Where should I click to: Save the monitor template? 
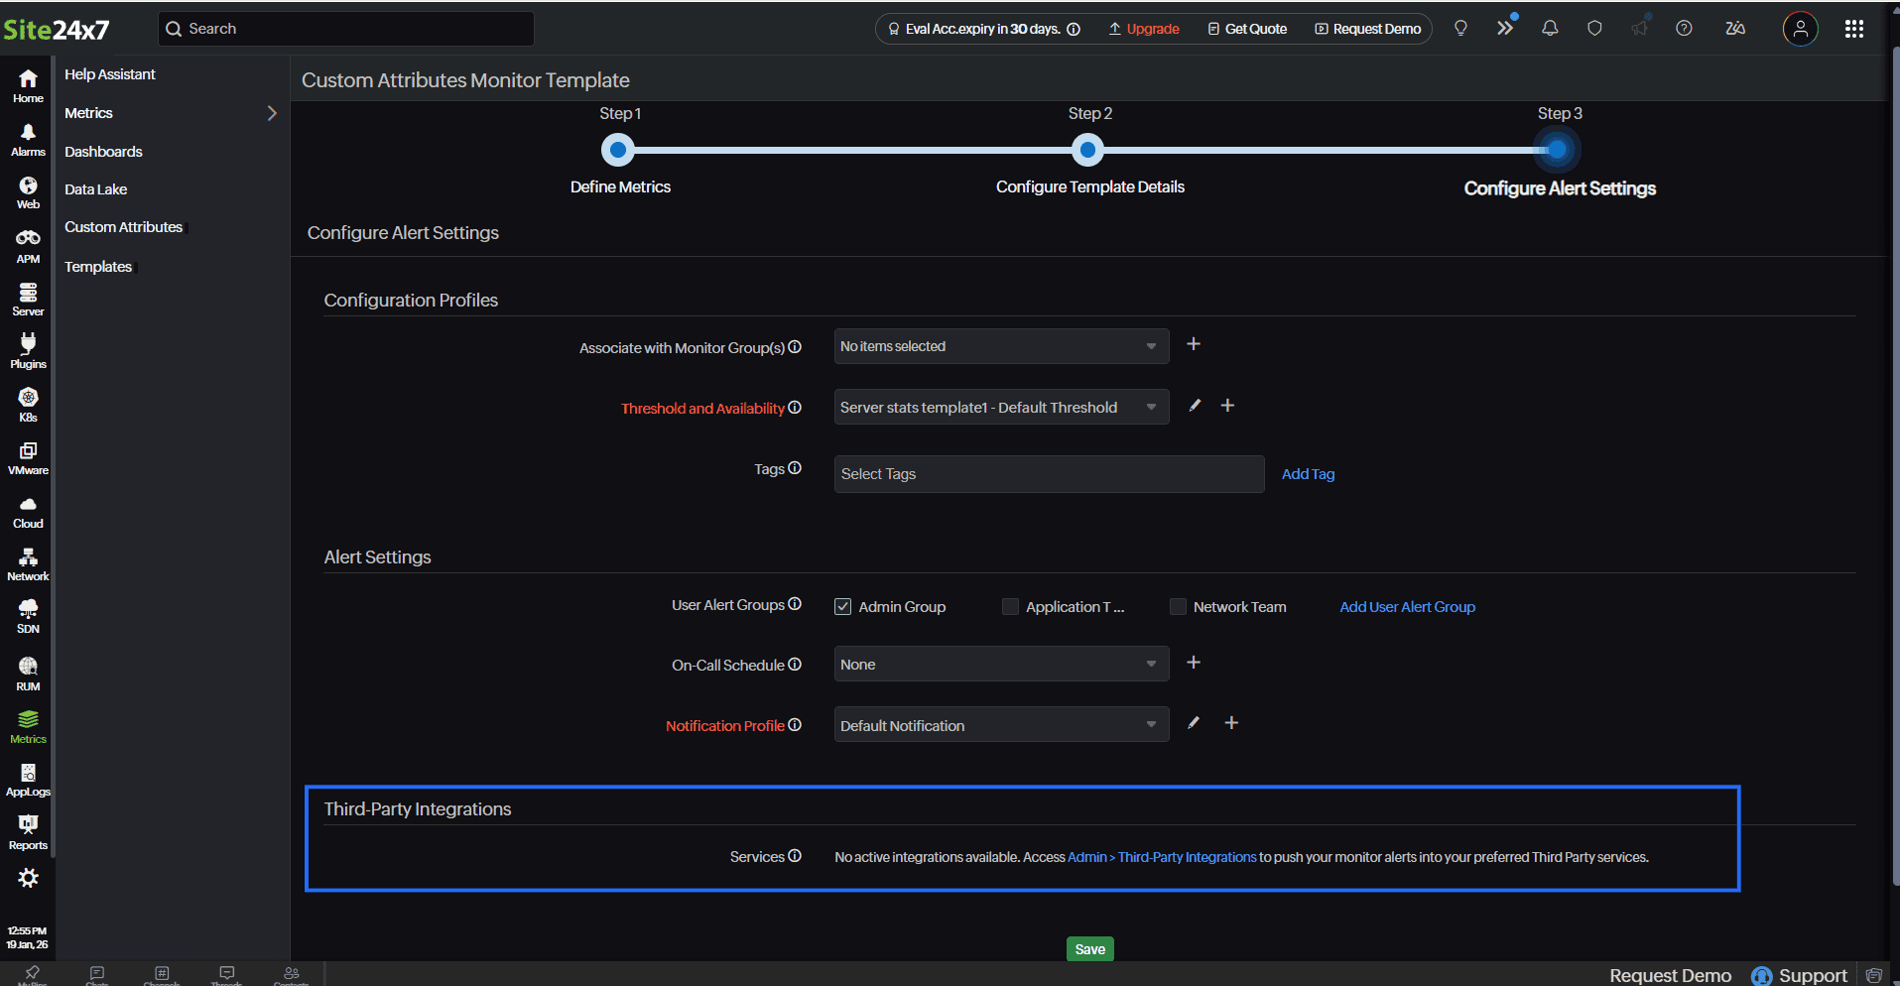click(x=1088, y=948)
